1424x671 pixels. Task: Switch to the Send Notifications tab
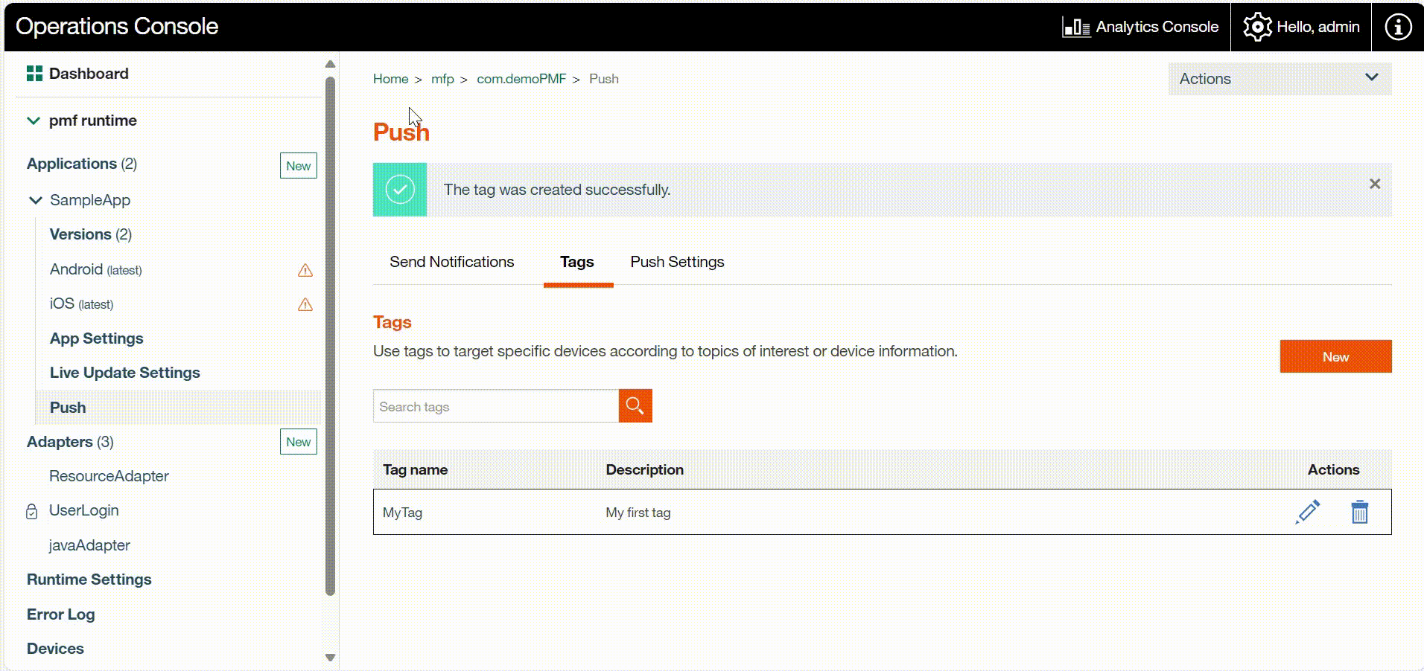click(x=451, y=262)
